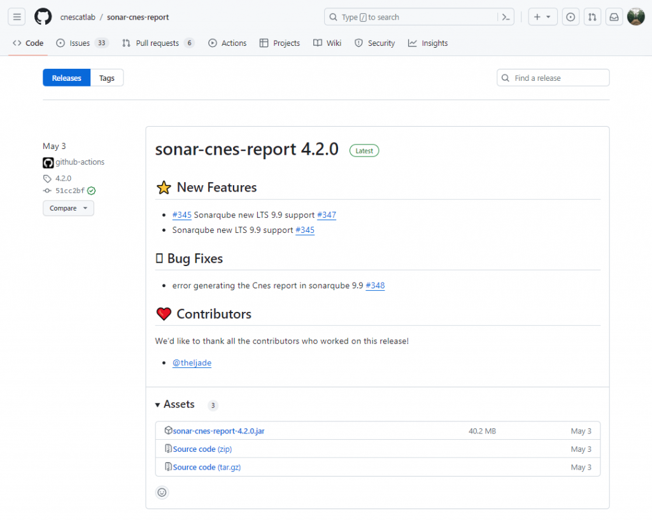Open the sonar-cnes-report 4.2.0 release title
This screenshot has height=520, width=652.
coord(246,149)
